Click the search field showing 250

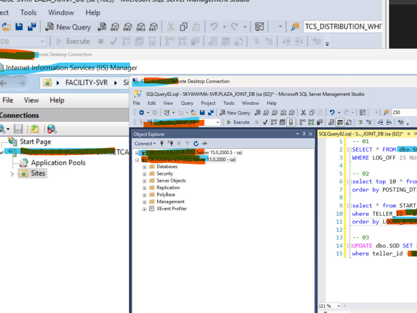point(404,112)
